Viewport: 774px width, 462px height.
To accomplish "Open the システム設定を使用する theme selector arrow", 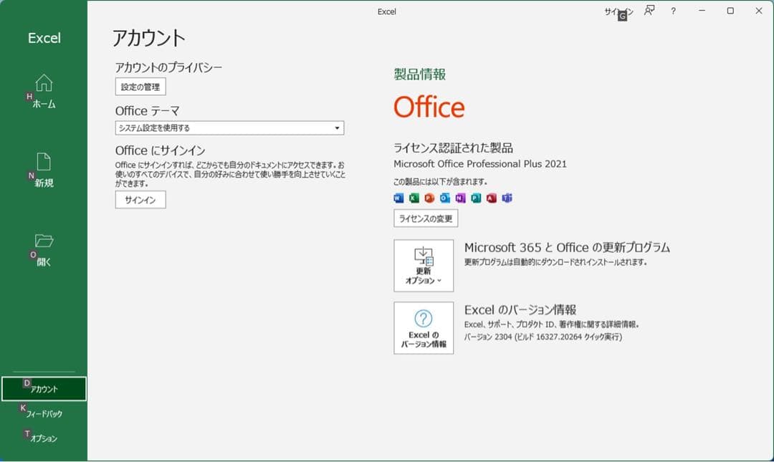I will click(336, 127).
